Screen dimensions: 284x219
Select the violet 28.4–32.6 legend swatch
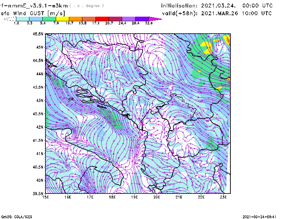[142, 19]
